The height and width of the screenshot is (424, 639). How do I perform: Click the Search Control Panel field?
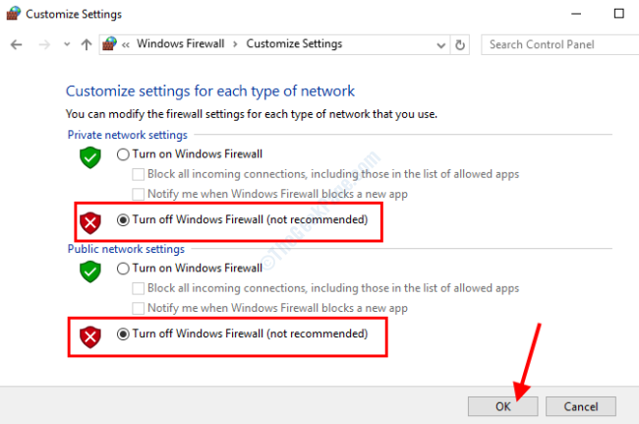coord(560,44)
